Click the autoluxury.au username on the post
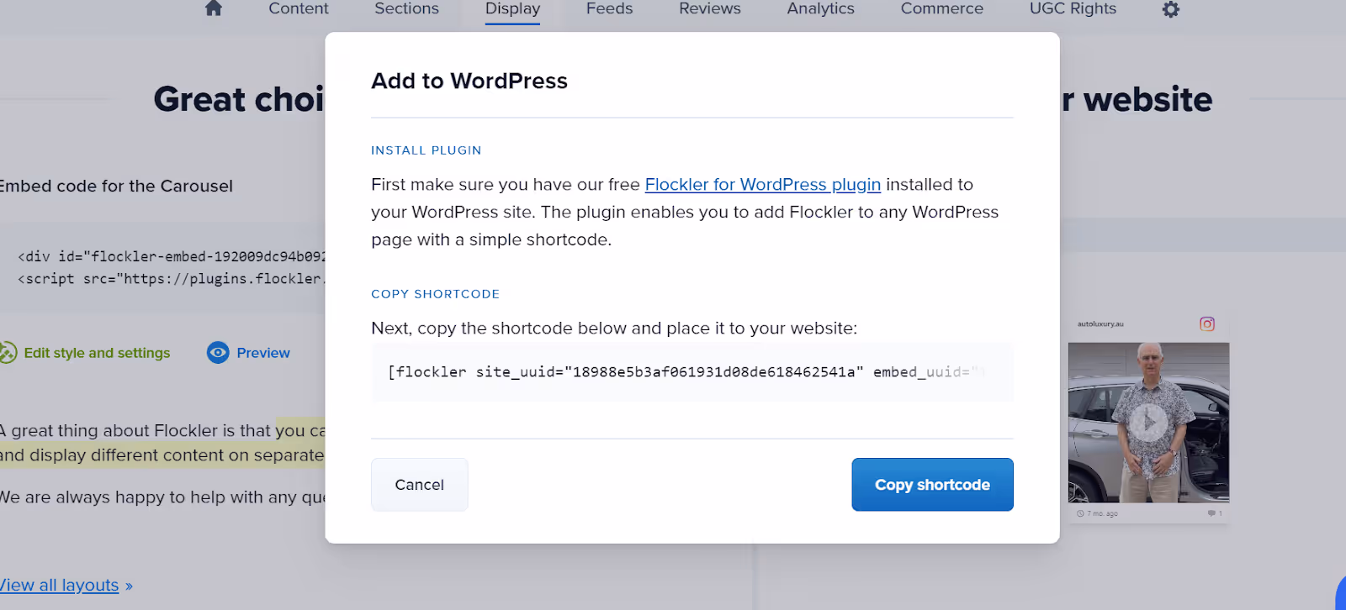Viewport: 1346px width, 610px height. (x=1100, y=323)
